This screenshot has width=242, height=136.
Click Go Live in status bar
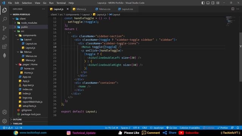click(x=172, y=128)
